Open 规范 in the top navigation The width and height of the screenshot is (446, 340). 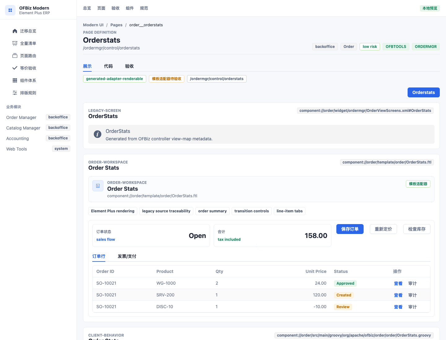point(144,8)
